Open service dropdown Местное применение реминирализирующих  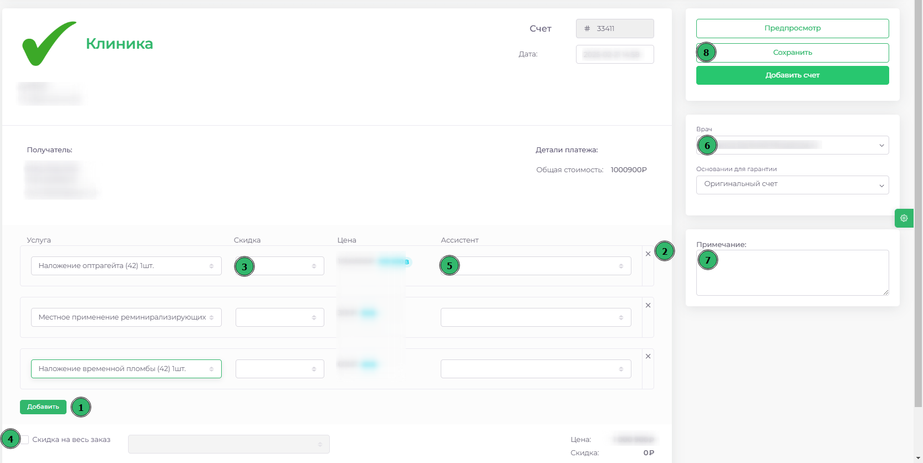(126, 317)
